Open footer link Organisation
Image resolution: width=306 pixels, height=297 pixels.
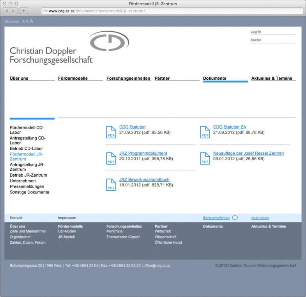[20, 237]
